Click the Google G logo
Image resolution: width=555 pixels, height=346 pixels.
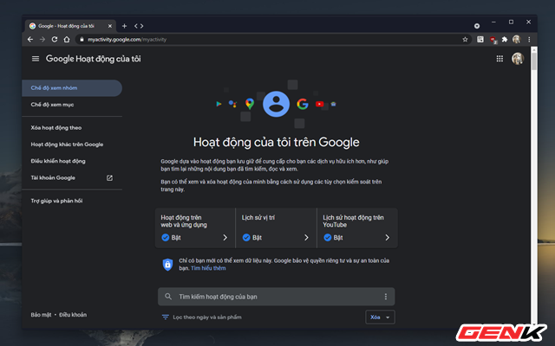(x=303, y=104)
